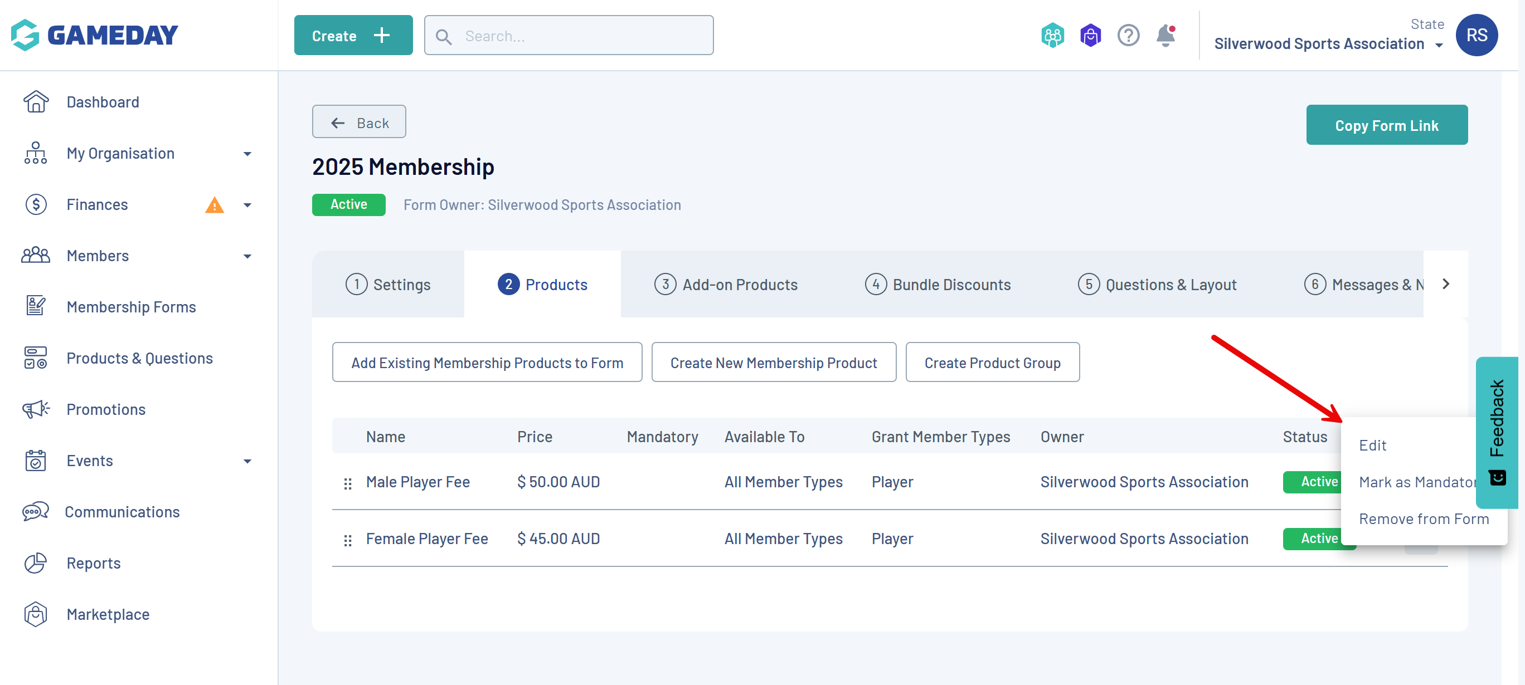
Task: Click Create New Membership Product button
Action: (773, 362)
